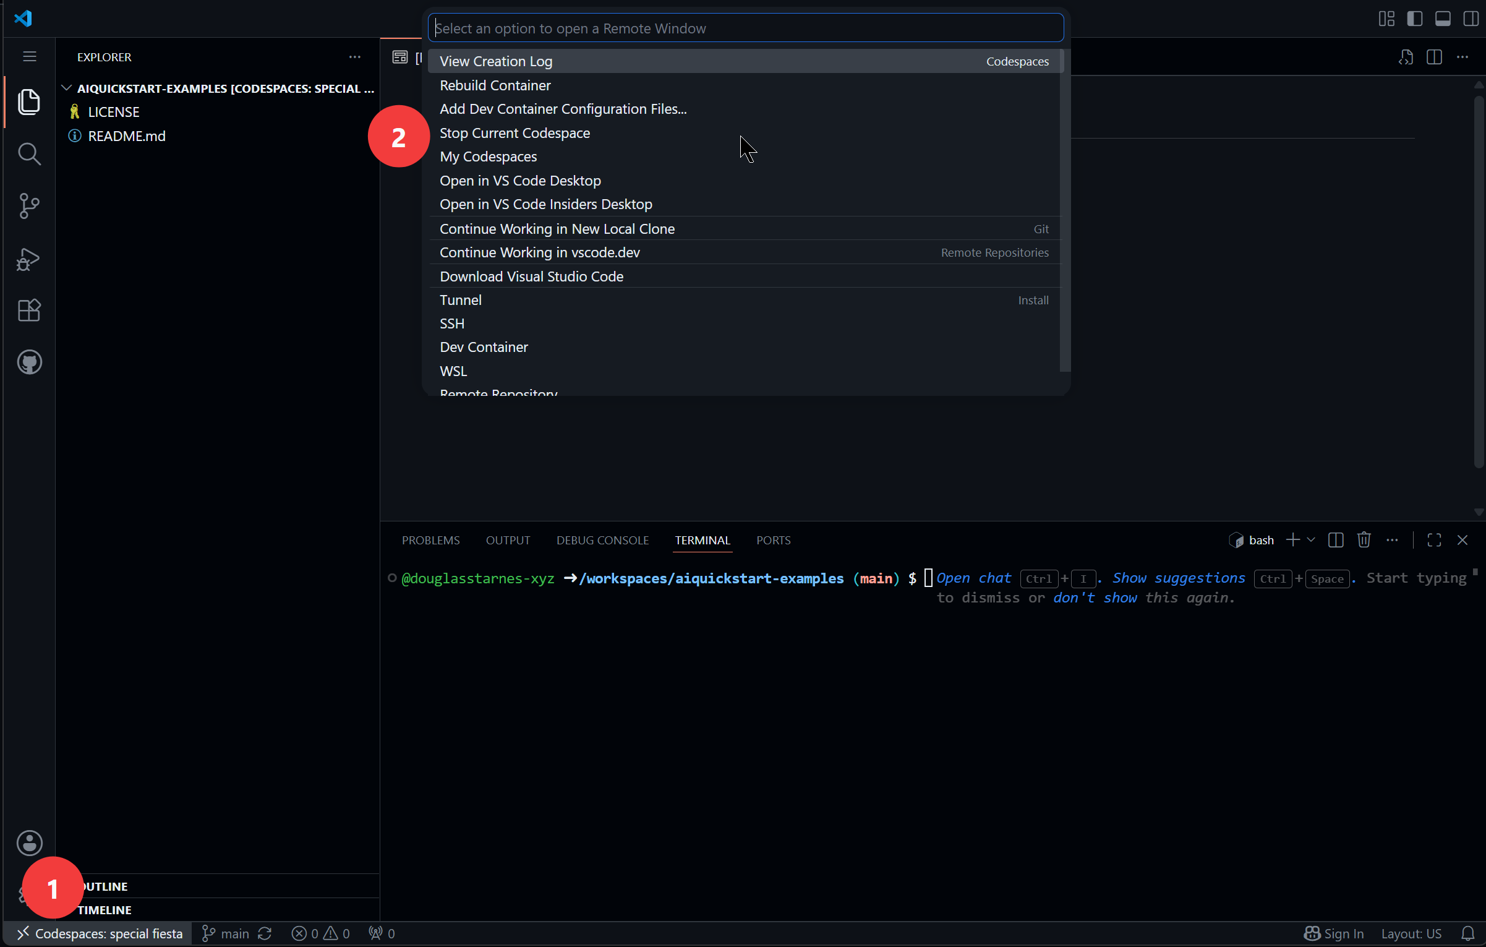Open the LICENSE file

[219, 112]
